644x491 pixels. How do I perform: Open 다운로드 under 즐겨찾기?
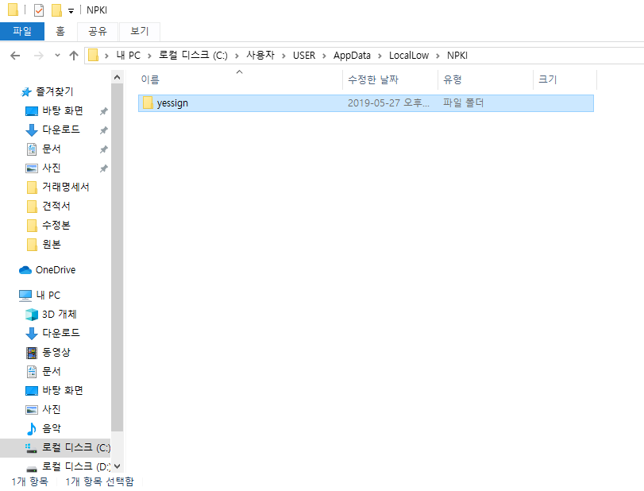61,130
